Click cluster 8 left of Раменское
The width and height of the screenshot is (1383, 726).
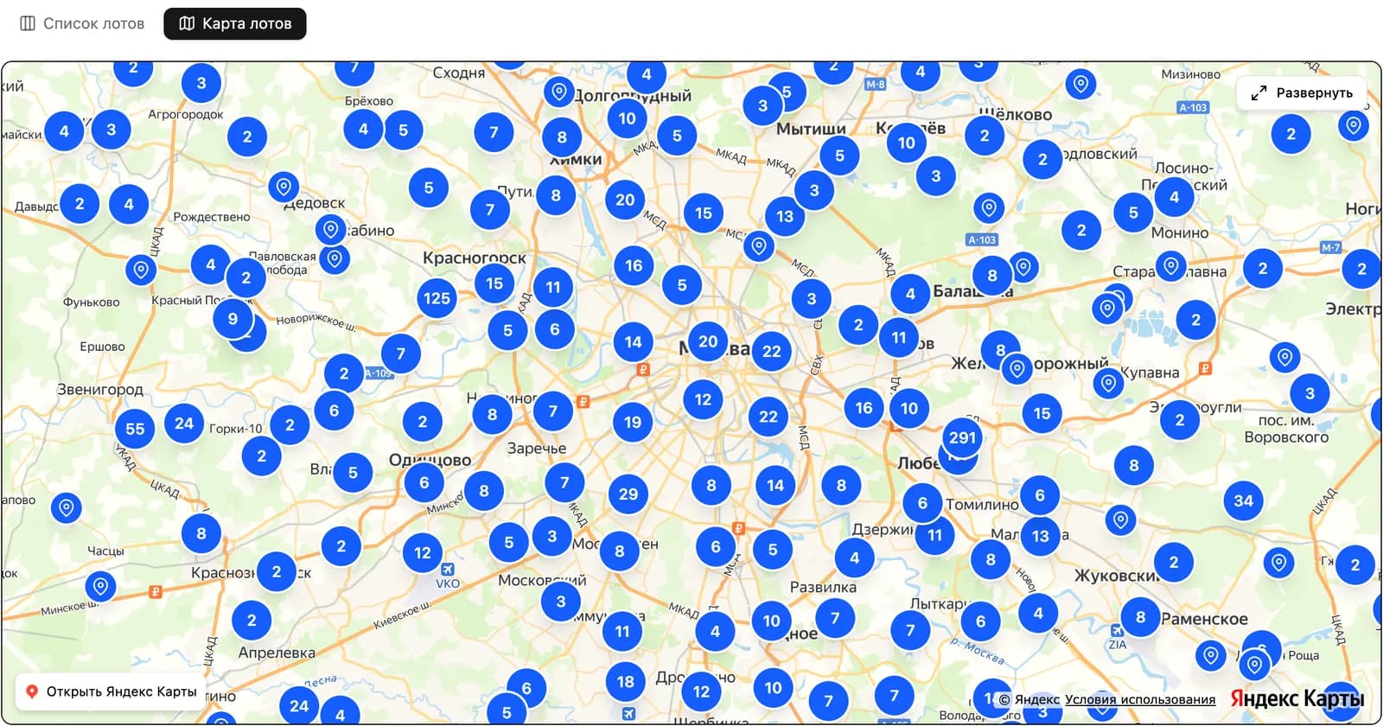point(1140,617)
